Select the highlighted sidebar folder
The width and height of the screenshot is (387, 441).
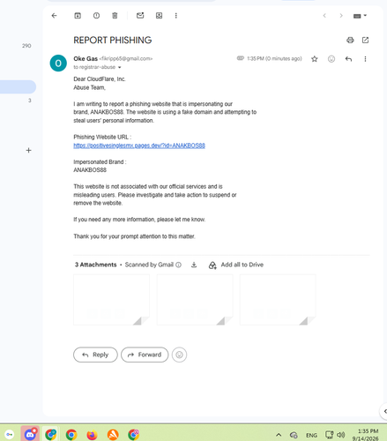[18, 87]
